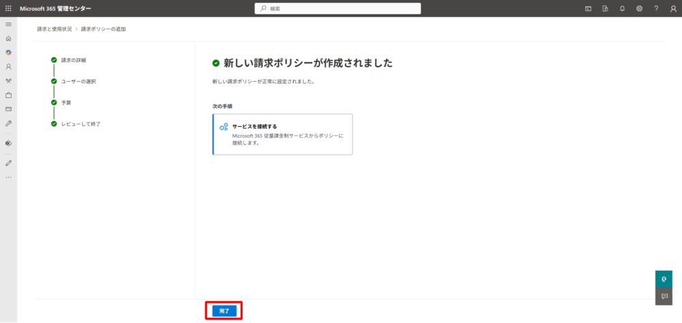The width and height of the screenshot is (682, 323).
Task: Open the notifications bell
Action: click(622, 8)
